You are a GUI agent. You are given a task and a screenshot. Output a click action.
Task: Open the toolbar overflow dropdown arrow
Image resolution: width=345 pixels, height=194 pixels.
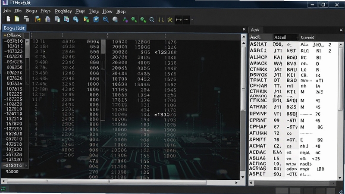(x=192, y=20)
